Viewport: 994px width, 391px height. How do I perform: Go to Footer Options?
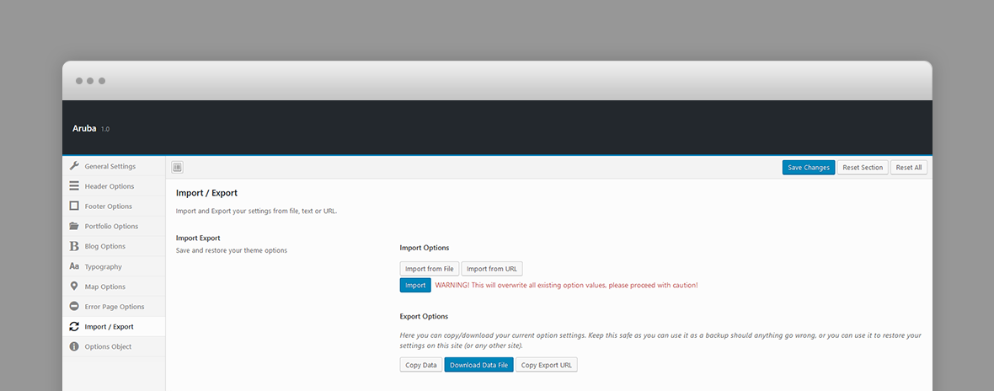pyautogui.click(x=114, y=206)
